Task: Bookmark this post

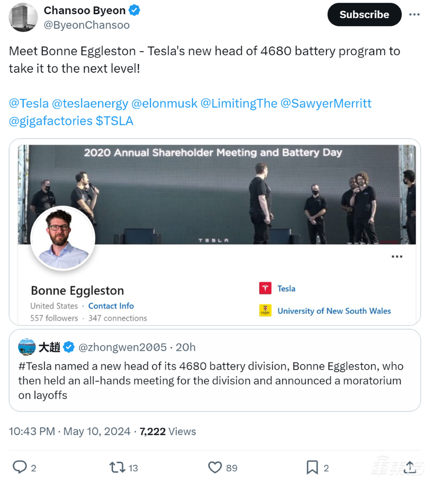Action: (312, 467)
